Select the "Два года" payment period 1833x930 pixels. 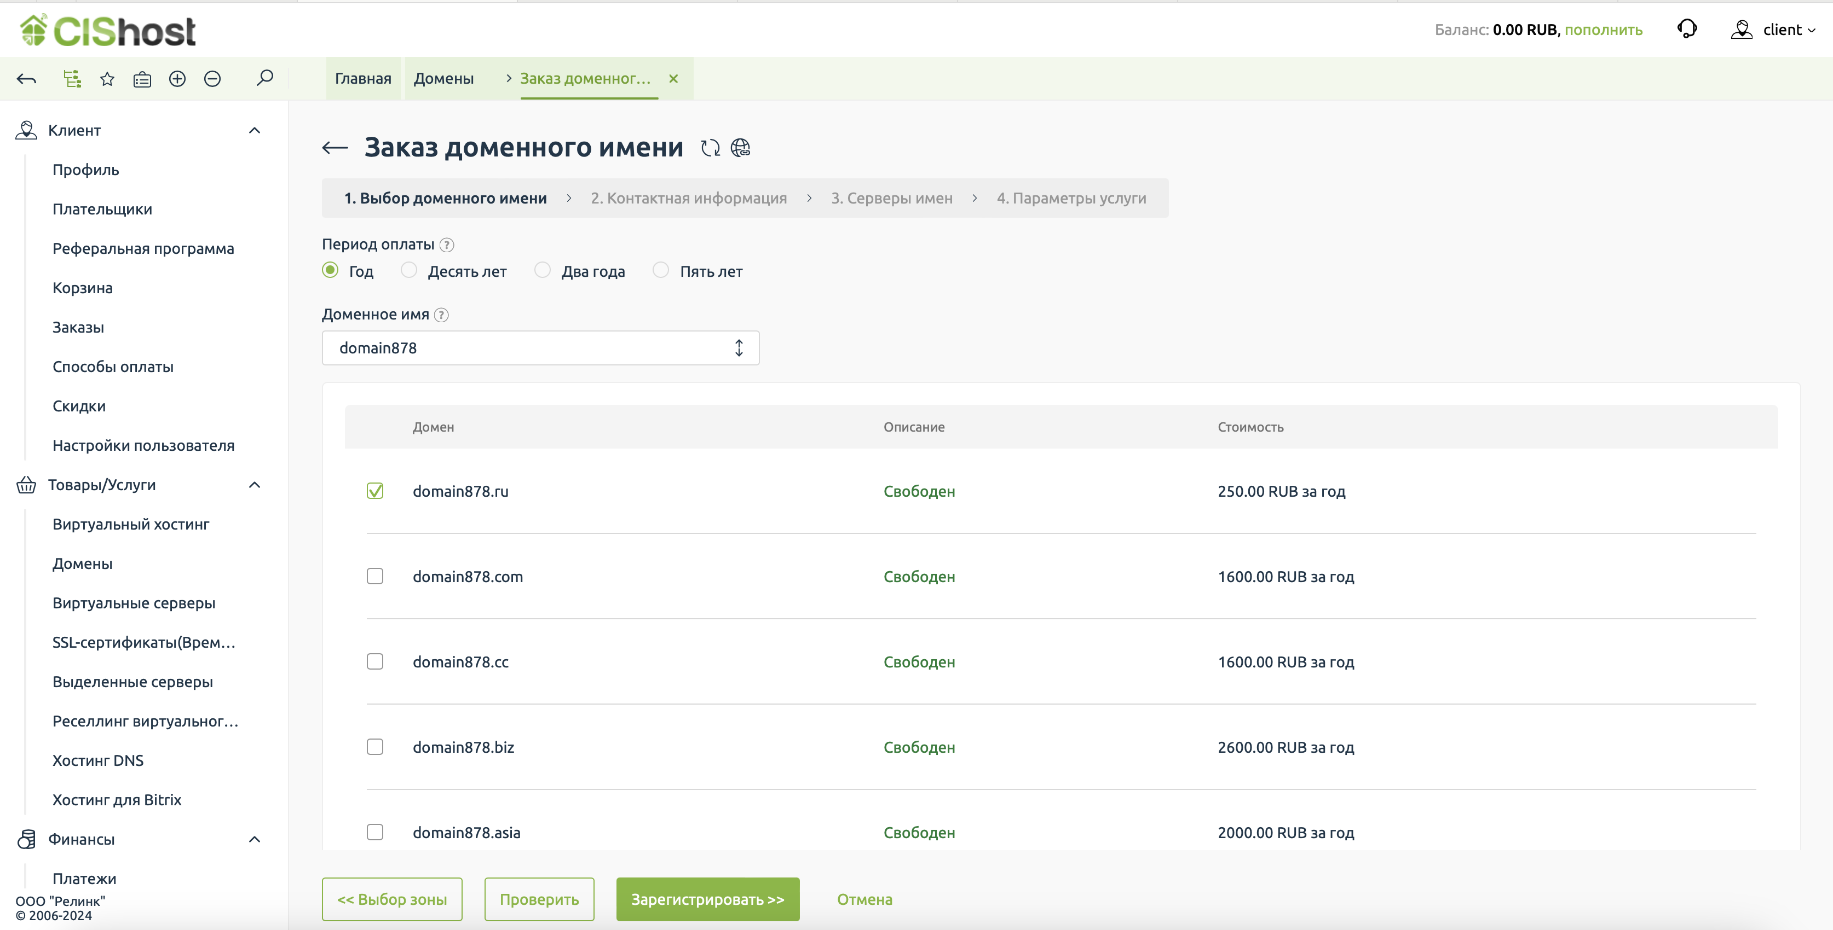543,270
